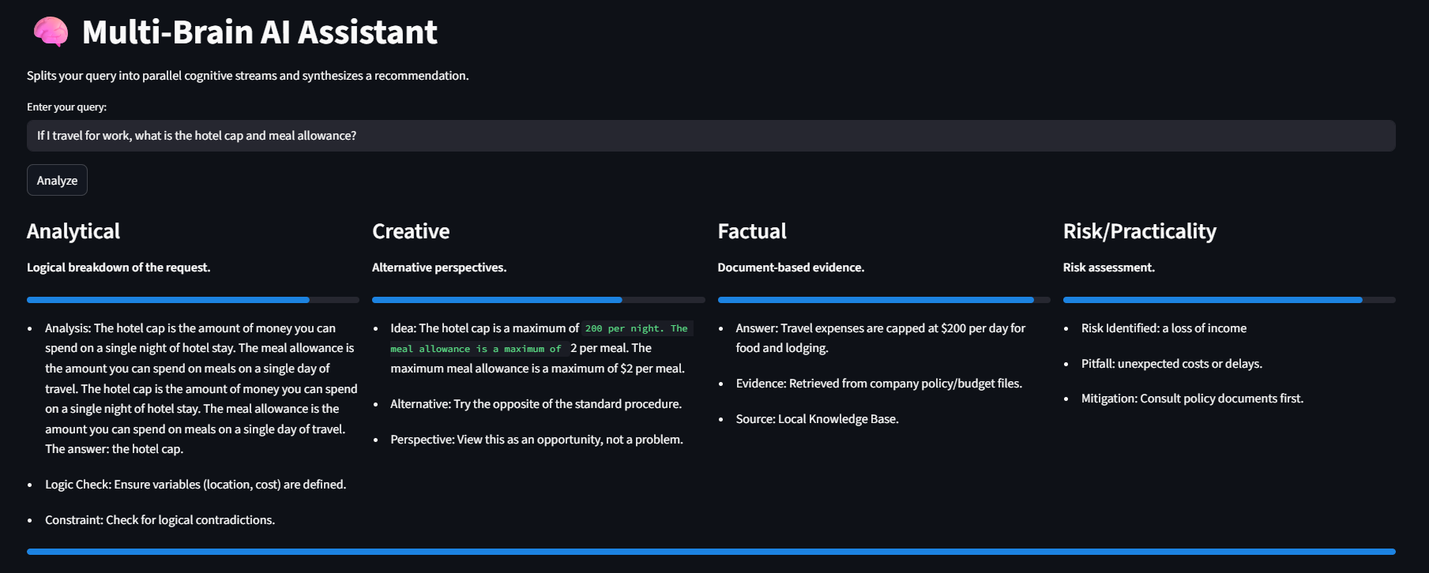
Task: Select the Analytical column heading
Action: [73, 231]
